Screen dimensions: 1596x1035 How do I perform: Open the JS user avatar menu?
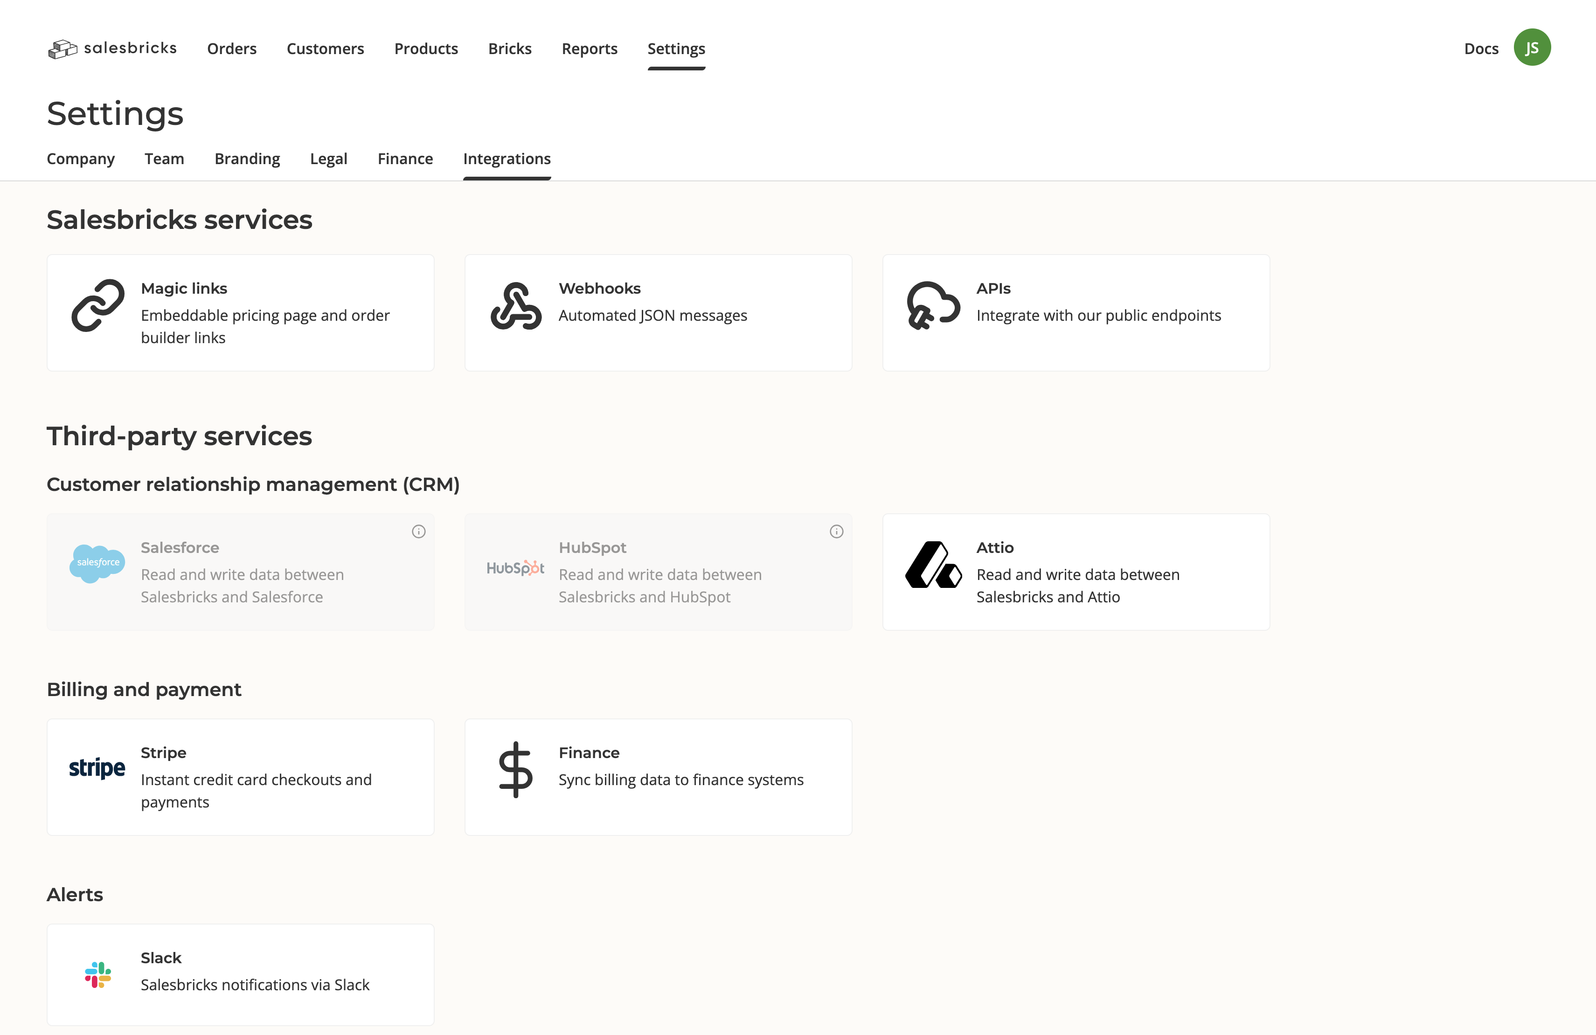[1532, 48]
